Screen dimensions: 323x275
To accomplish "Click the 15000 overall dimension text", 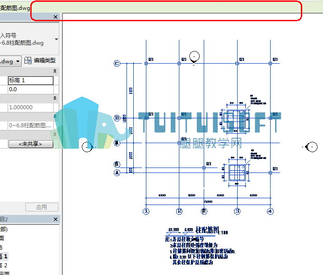I will 208,202.
